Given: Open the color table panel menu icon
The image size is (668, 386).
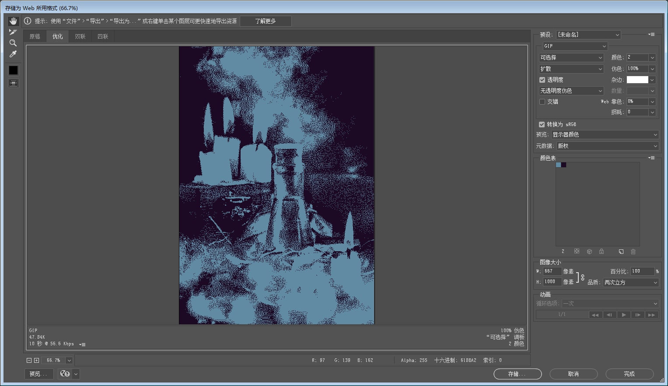Looking at the screenshot, I should coord(651,158).
